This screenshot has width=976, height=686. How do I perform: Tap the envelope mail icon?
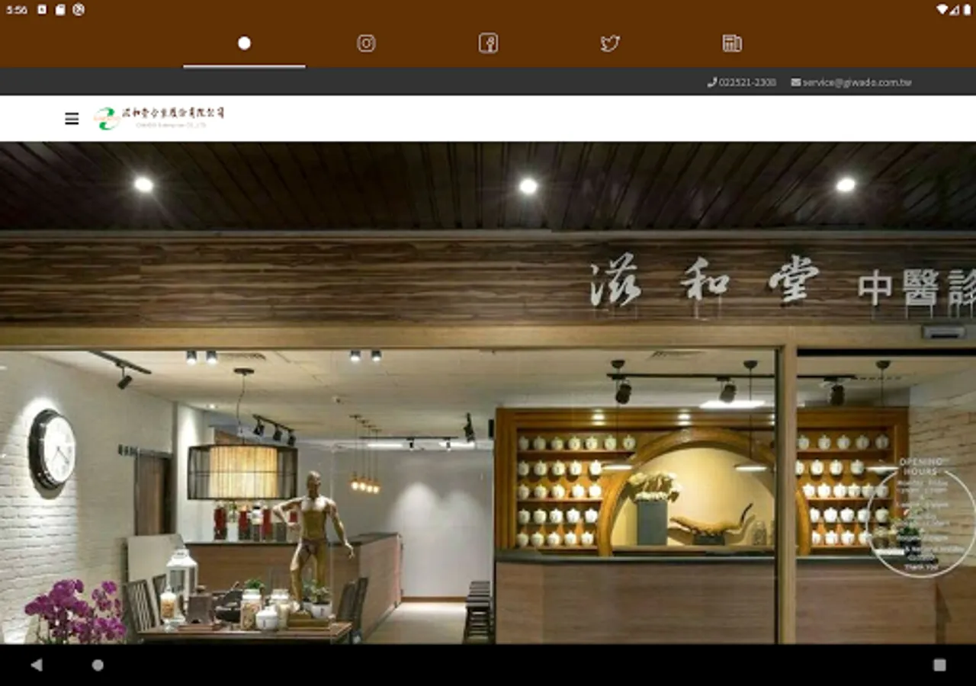[796, 82]
